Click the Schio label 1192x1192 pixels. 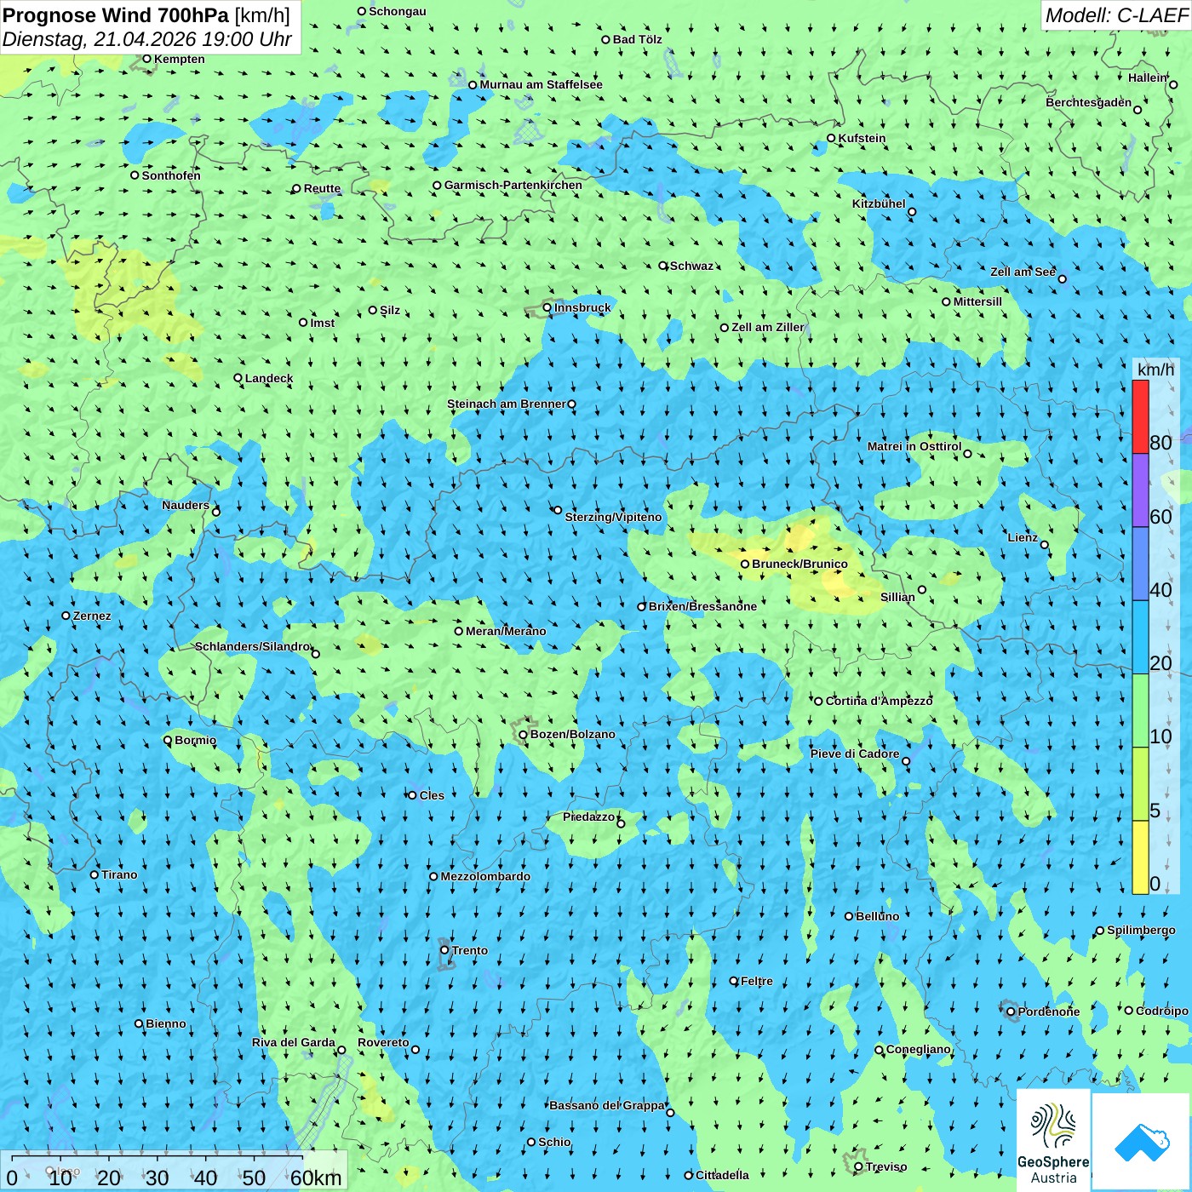[x=554, y=1142]
